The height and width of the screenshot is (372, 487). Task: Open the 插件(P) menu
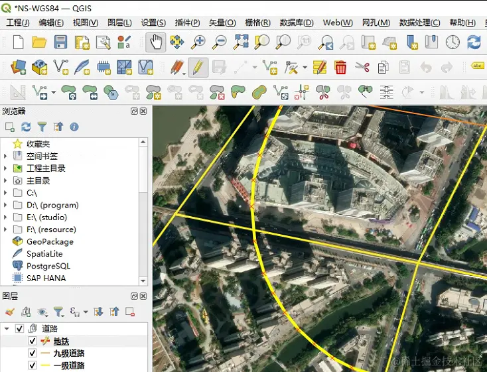[187, 23]
